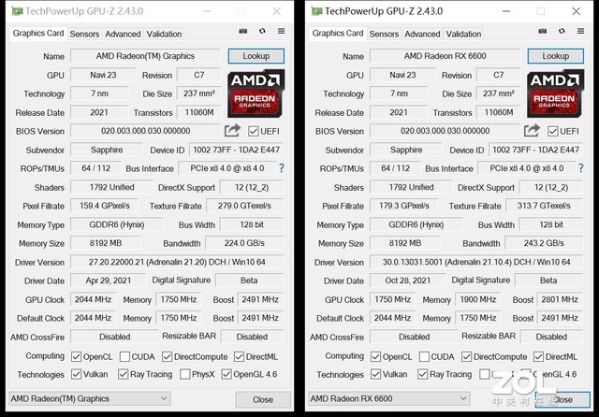Toggle DirectCompute checkbox in right RX 6600 window
The image size is (599, 417).
466,357
